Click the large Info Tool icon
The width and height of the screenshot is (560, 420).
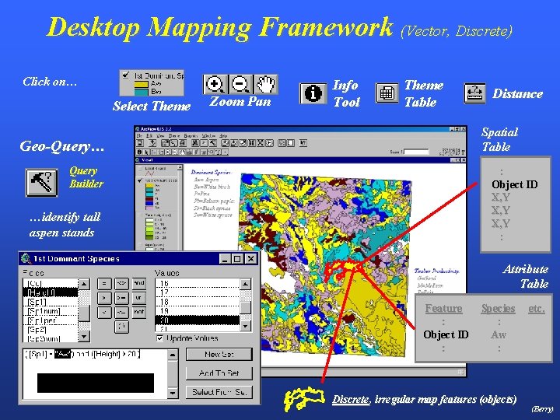tap(313, 93)
